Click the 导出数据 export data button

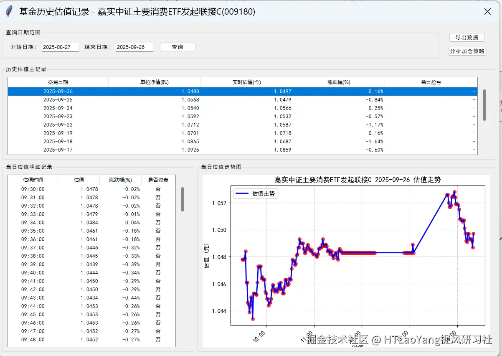(467, 37)
